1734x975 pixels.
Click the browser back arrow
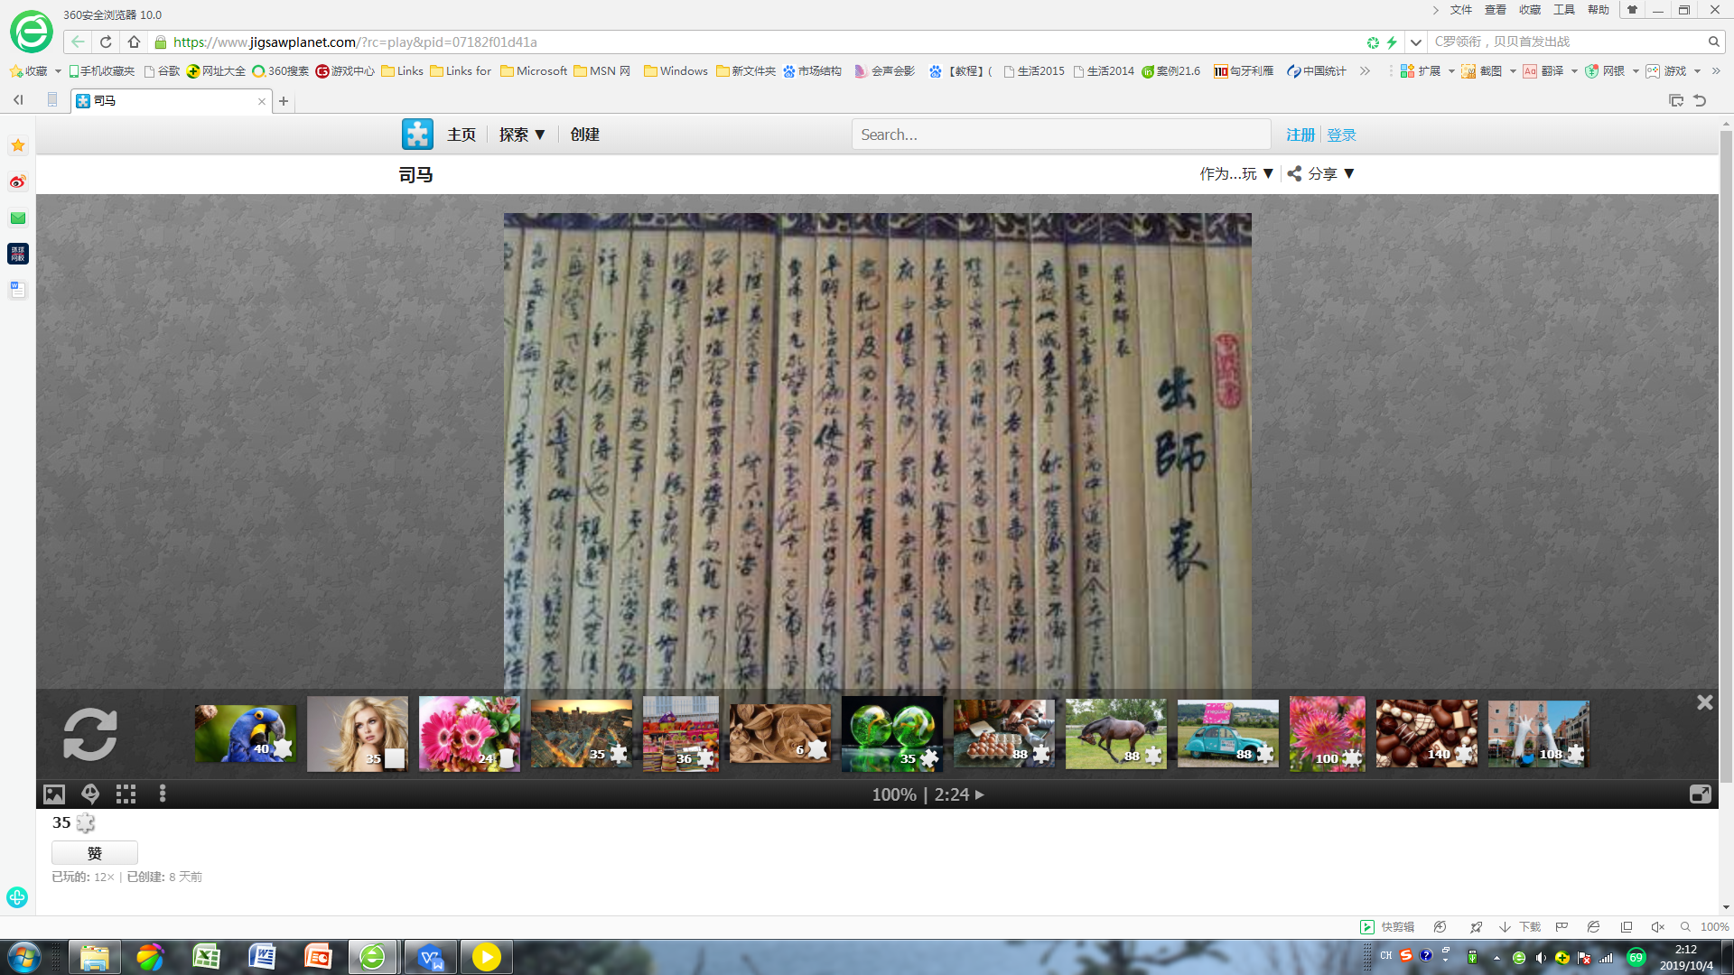[79, 42]
